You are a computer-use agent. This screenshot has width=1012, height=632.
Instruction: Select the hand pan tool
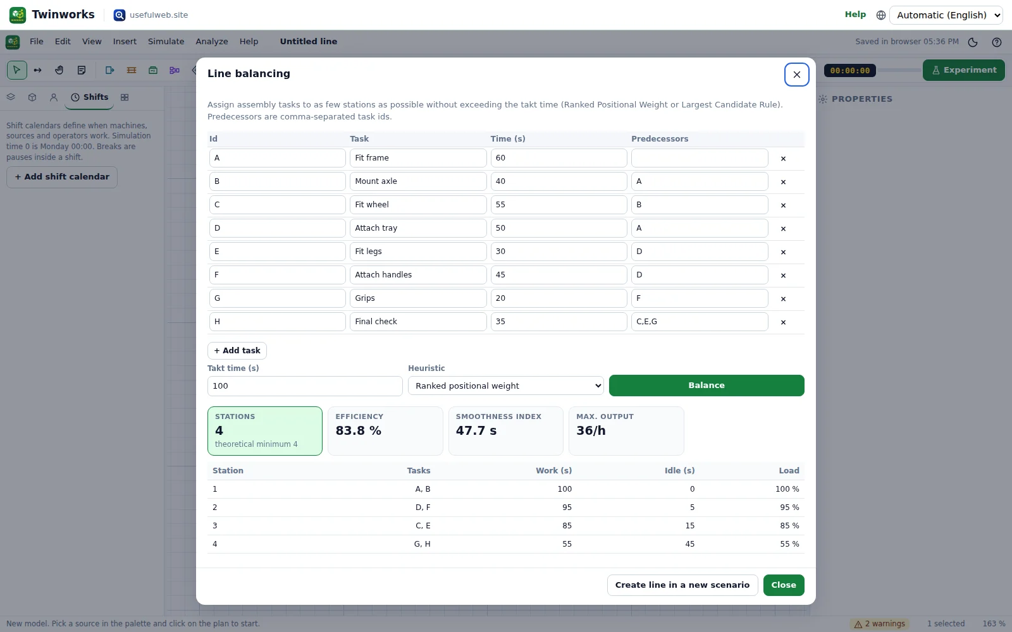(x=59, y=70)
